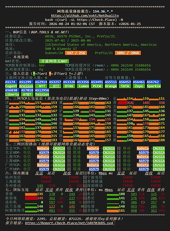
Task: Click the NTT green label
Action: pyautogui.click(x=41, y=86)
